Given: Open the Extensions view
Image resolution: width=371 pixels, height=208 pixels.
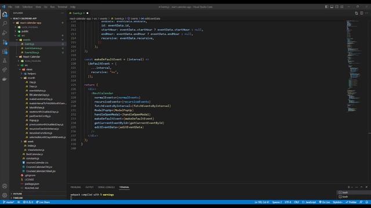Looking at the screenshot, I should click(x=5, y=51).
